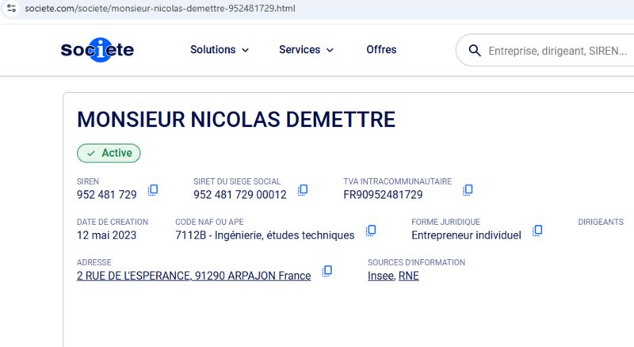The height and width of the screenshot is (347, 634).
Task: Open the Insee source link
Action: click(x=380, y=276)
